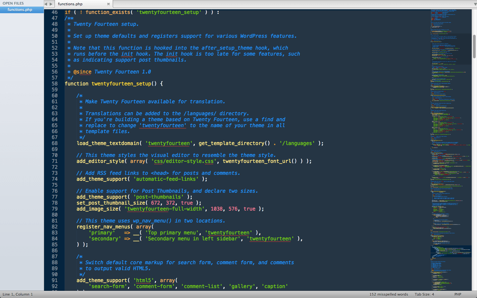Click the previous tab left arrow

(x=46, y=4)
